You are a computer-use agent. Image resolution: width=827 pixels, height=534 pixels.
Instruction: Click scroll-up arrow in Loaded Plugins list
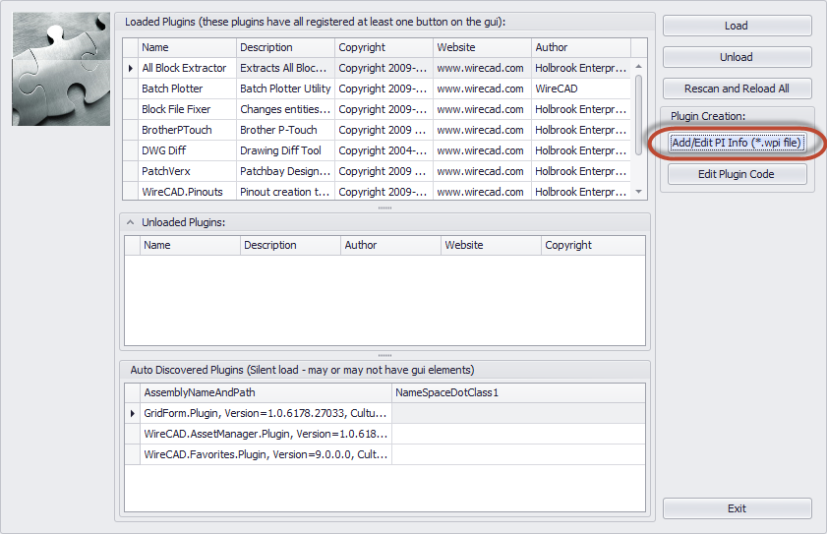click(x=639, y=67)
